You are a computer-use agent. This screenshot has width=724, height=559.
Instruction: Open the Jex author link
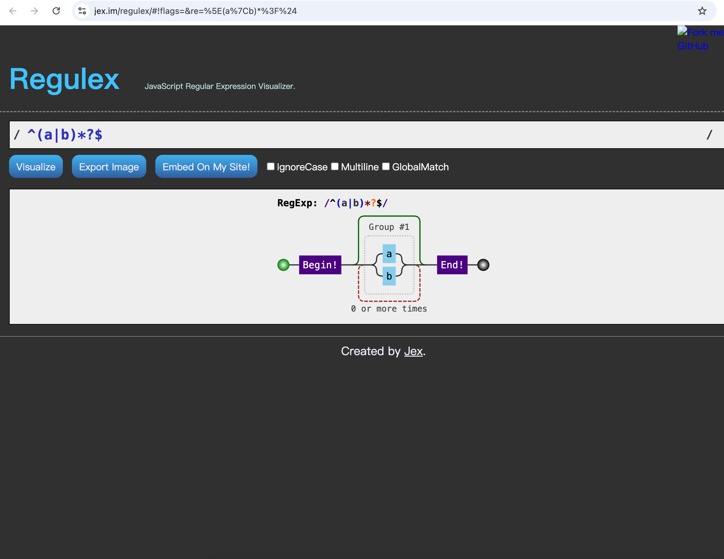(x=413, y=351)
